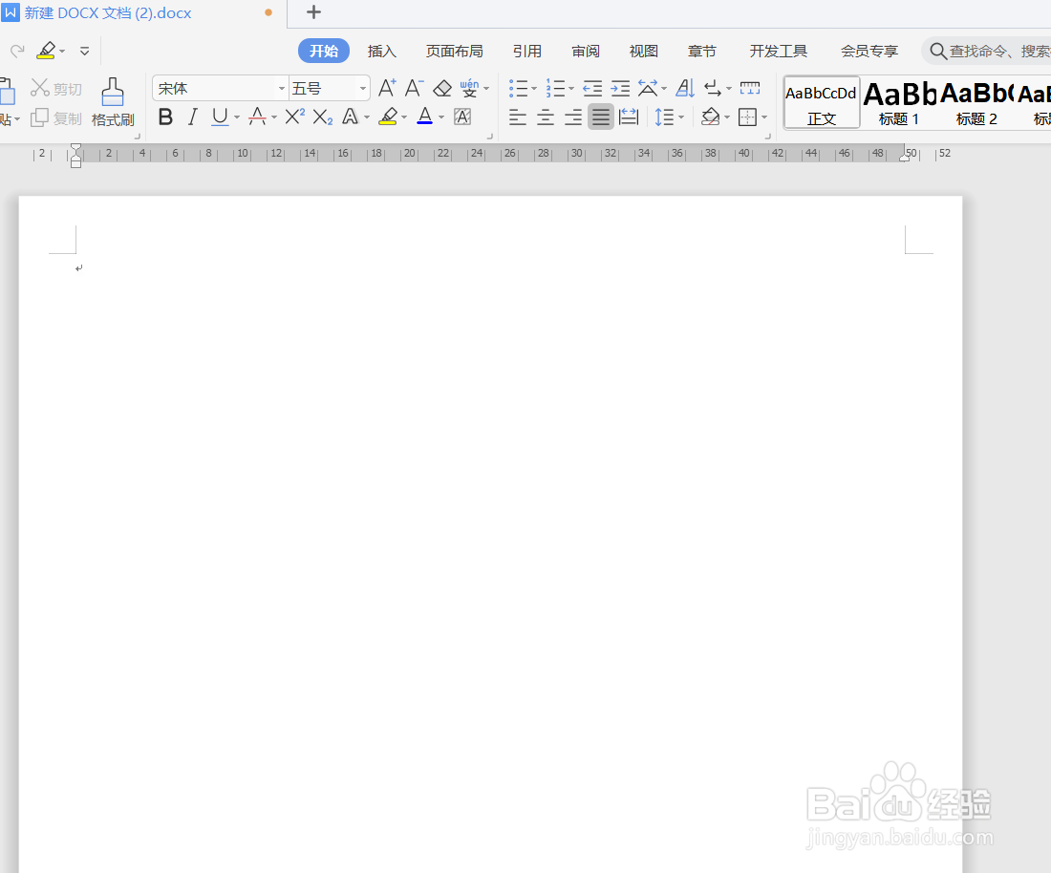Click the character border A icon

coord(462,117)
